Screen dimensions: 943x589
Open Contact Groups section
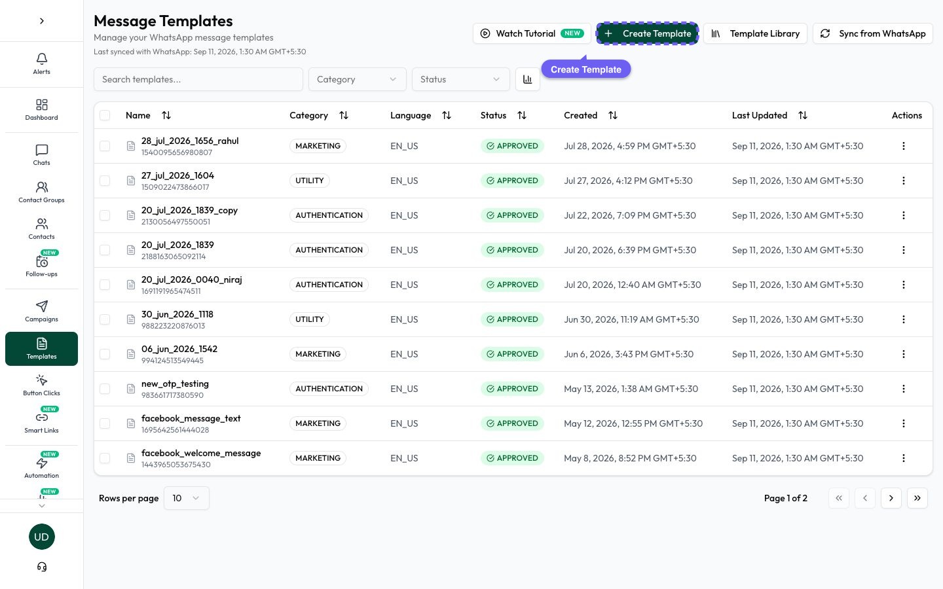tap(41, 192)
